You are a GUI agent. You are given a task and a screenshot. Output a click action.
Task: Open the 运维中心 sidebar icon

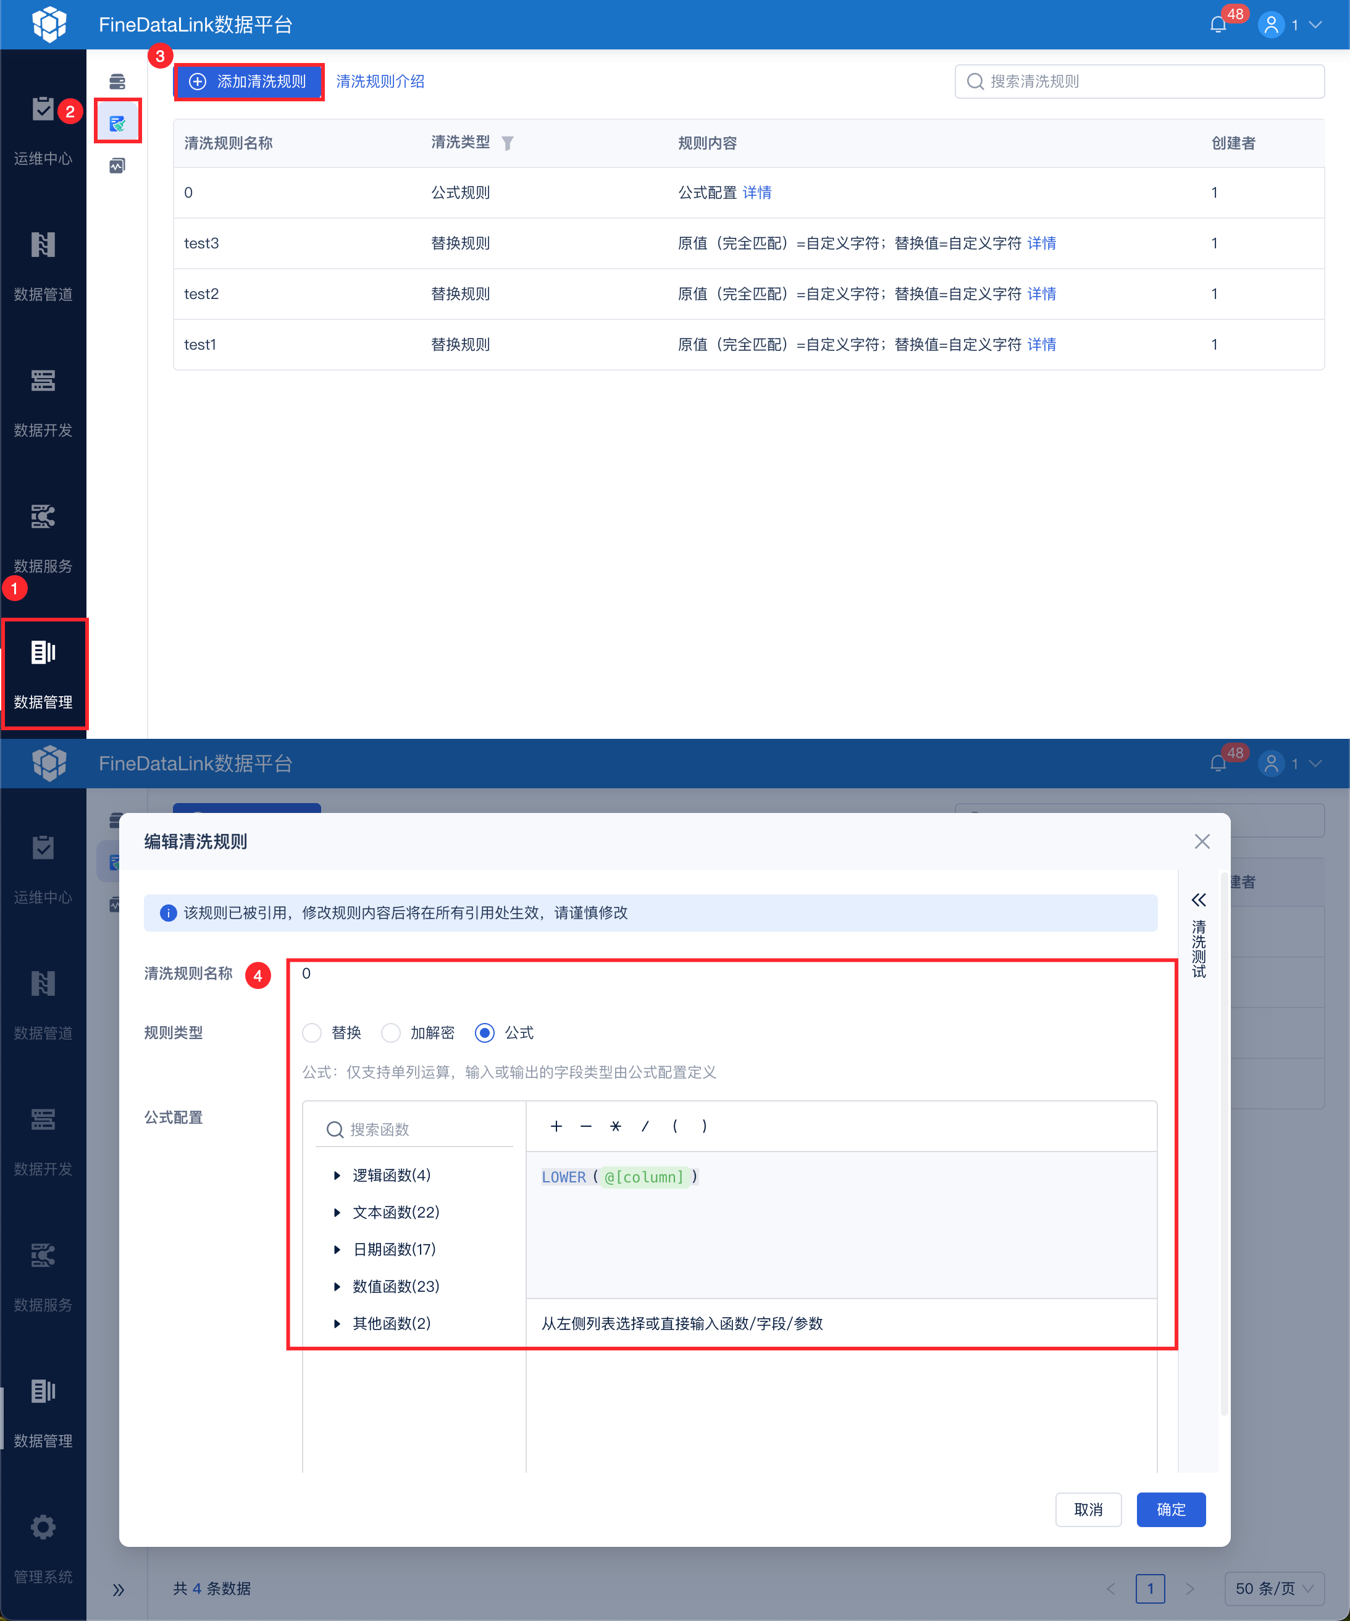[x=43, y=109]
